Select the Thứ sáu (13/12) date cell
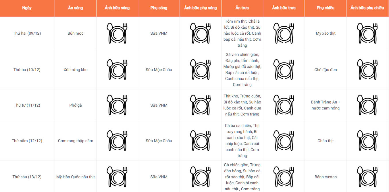 point(27,177)
